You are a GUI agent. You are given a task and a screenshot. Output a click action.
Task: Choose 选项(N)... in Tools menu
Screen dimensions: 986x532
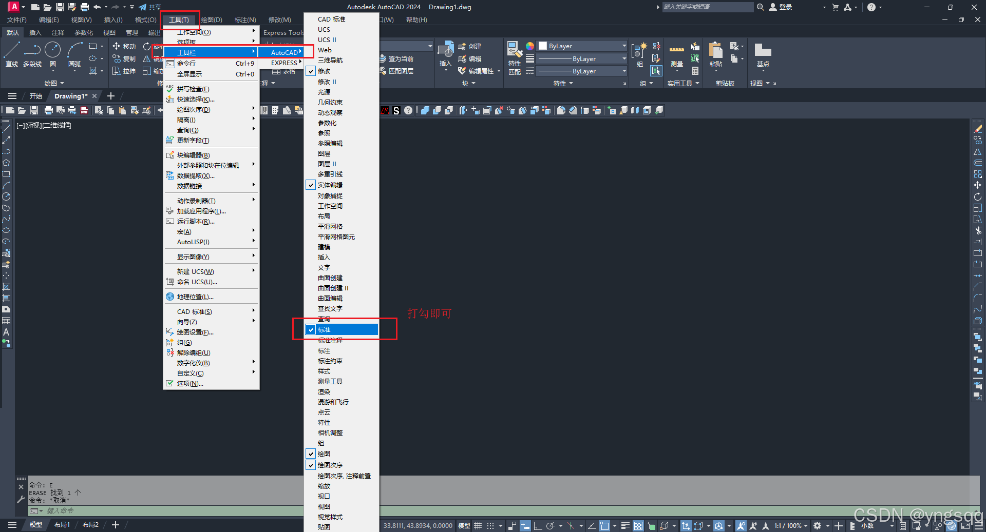[211, 383]
